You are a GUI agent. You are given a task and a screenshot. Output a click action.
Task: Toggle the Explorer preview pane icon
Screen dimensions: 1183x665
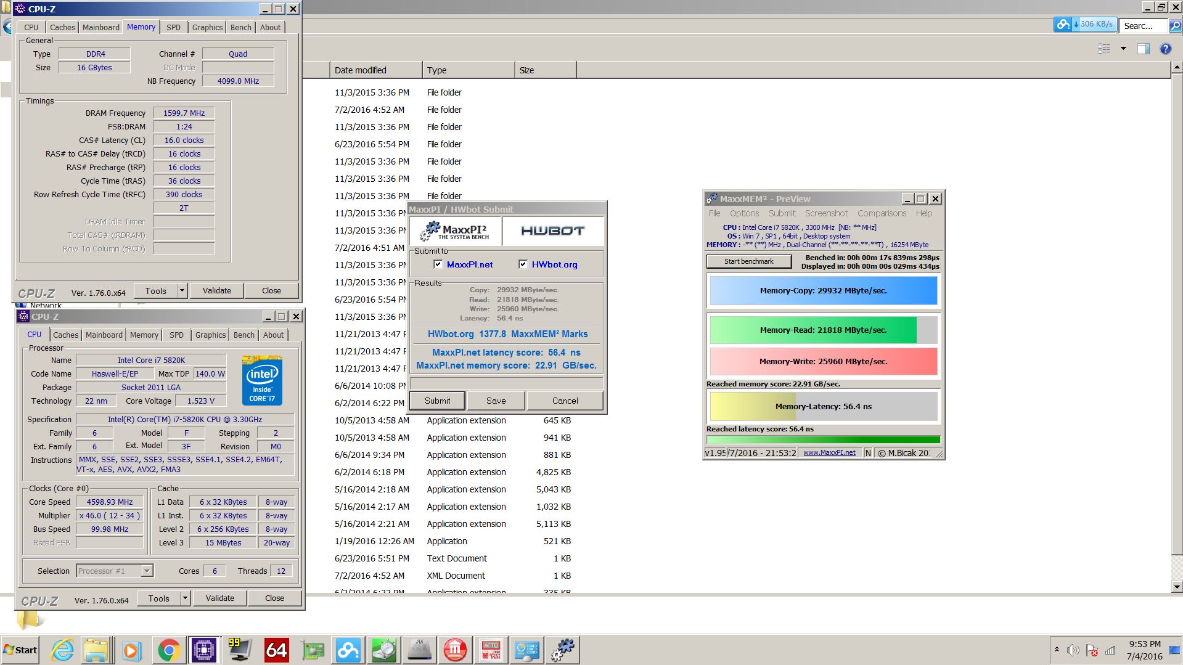pyautogui.click(x=1144, y=49)
